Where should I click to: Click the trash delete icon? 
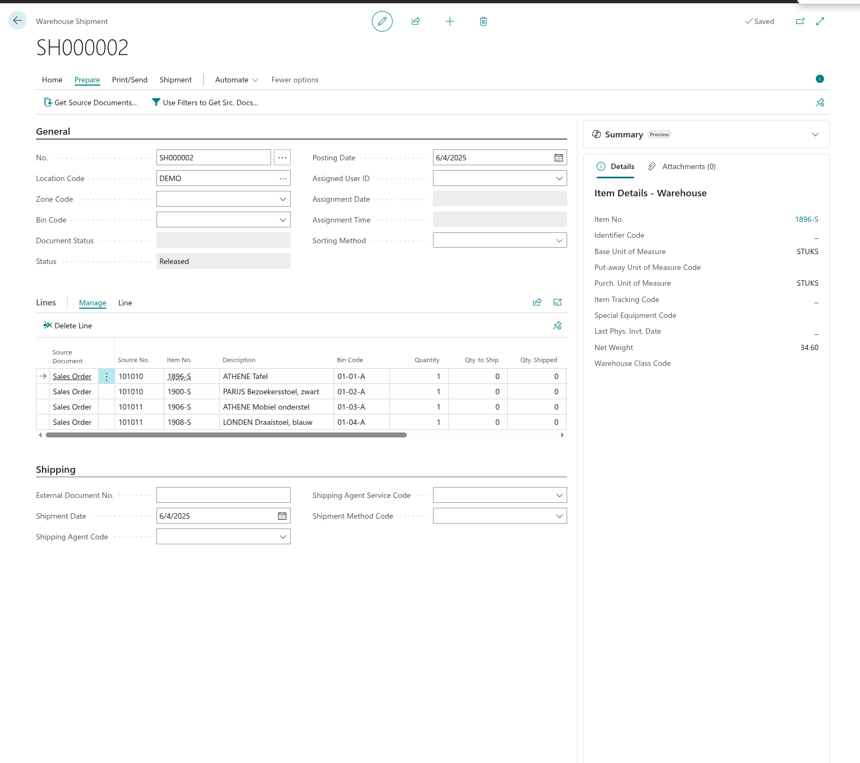(x=483, y=21)
